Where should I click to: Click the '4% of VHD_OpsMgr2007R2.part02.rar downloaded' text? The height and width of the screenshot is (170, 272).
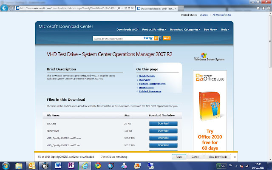pos(66,157)
